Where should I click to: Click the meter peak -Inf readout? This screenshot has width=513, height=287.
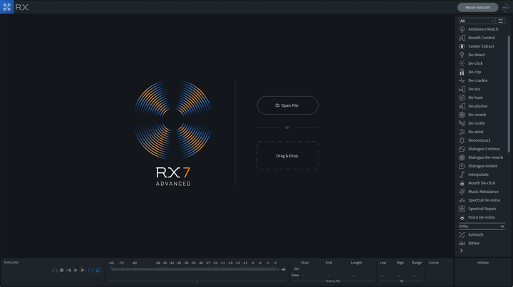283,269
